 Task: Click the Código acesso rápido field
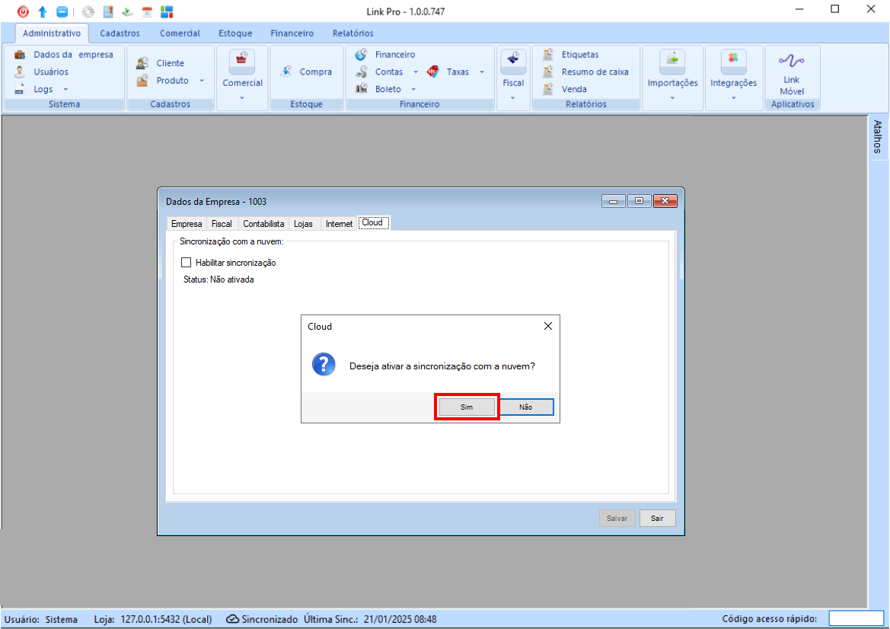(856, 619)
